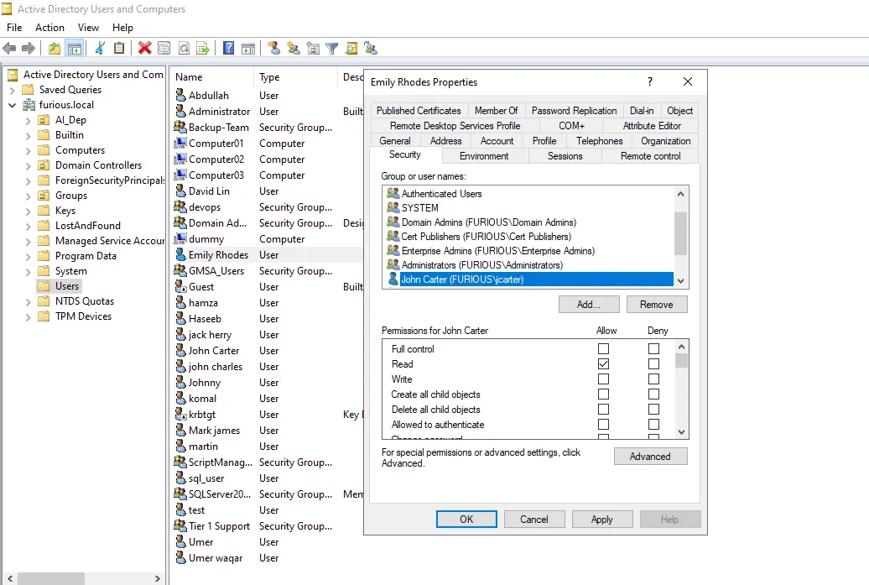Tick the Deny checkbox for Write
The width and height of the screenshot is (869, 585).
(x=653, y=379)
